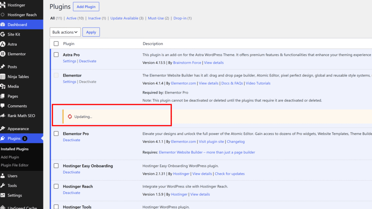View details for Elementor plugin

[209, 83]
